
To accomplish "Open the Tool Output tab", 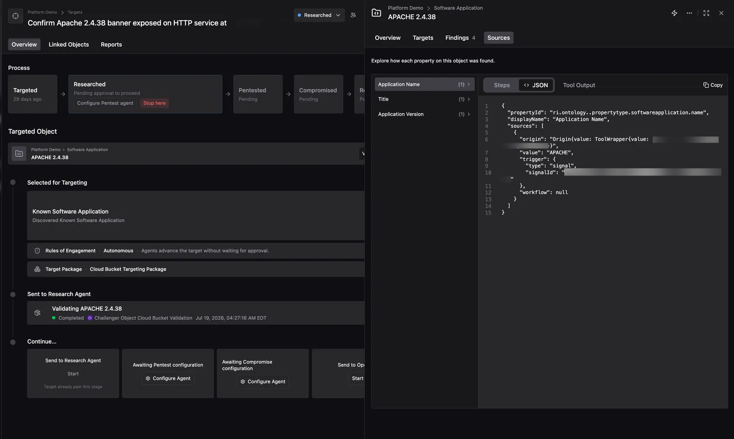I will [579, 85].
